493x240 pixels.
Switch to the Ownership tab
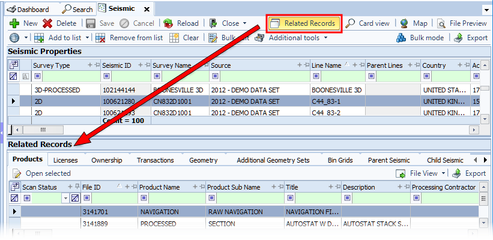(x=106, y=160)
